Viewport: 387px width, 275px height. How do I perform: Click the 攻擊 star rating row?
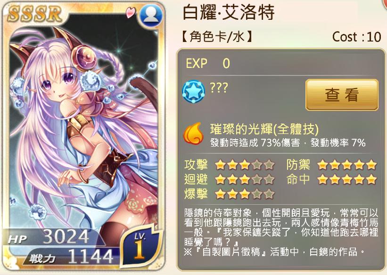(229, 165)
